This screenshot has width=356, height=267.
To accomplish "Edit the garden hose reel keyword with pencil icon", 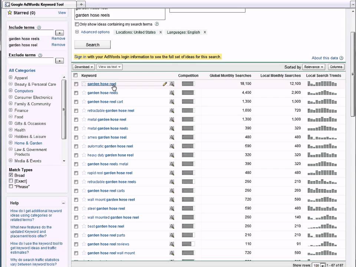I will click(x=165, y=84).
